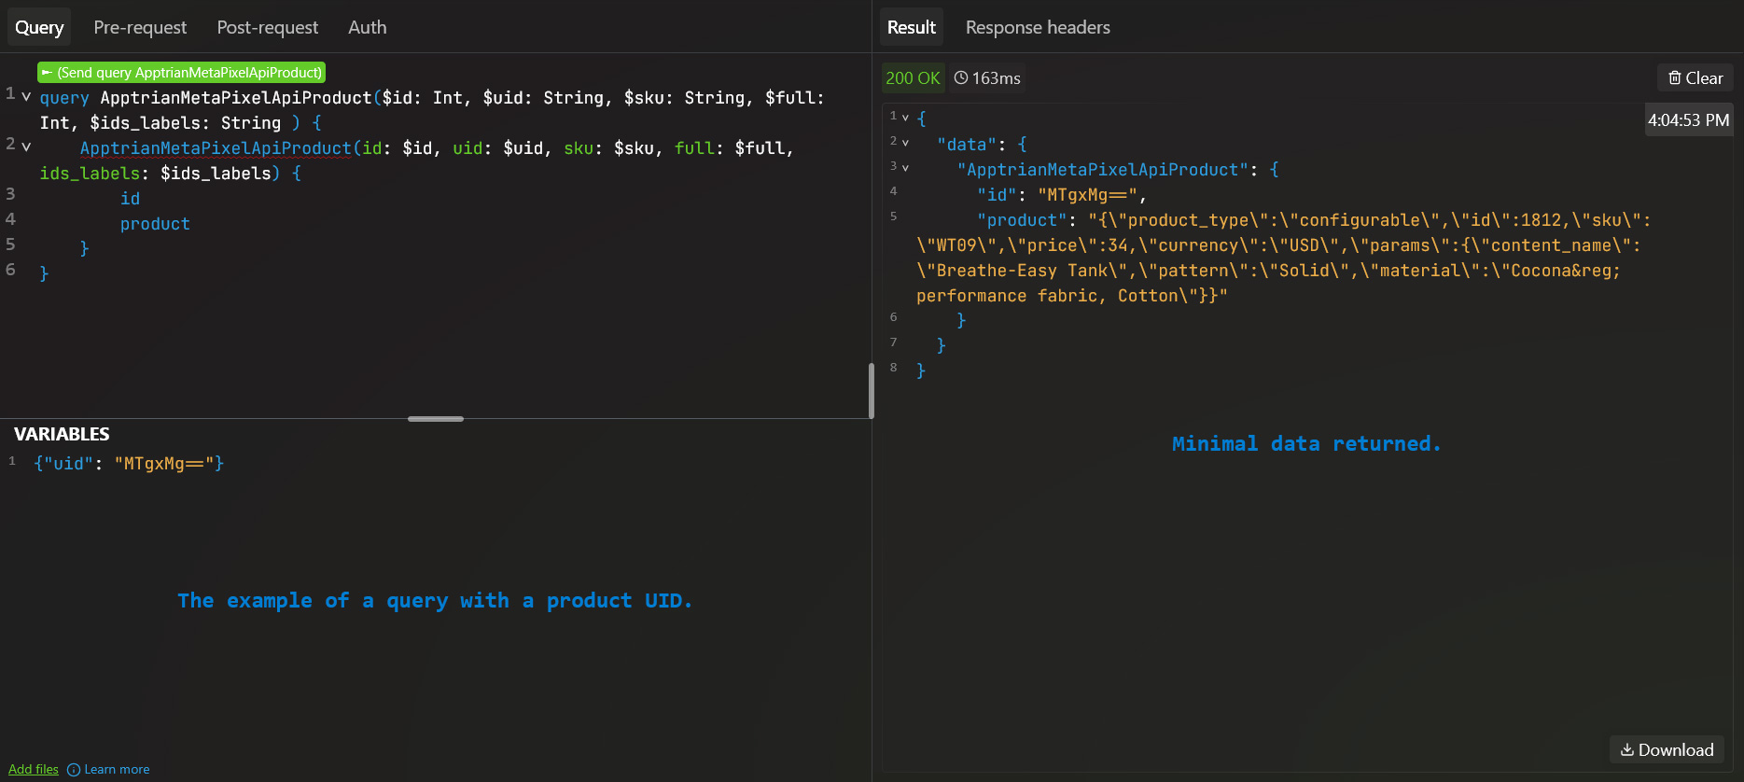Select the Result tab
Screen dimensions: 1744x782
[912, 27]
